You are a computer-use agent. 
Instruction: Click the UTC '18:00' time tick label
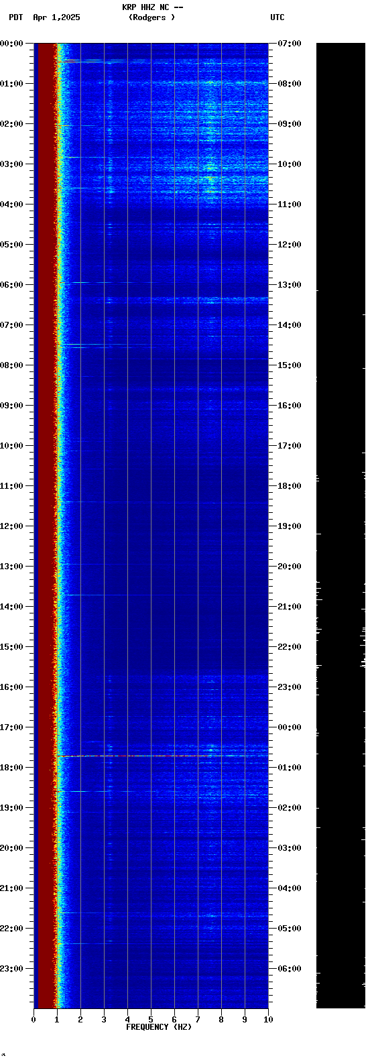click(x=290, y=486)
